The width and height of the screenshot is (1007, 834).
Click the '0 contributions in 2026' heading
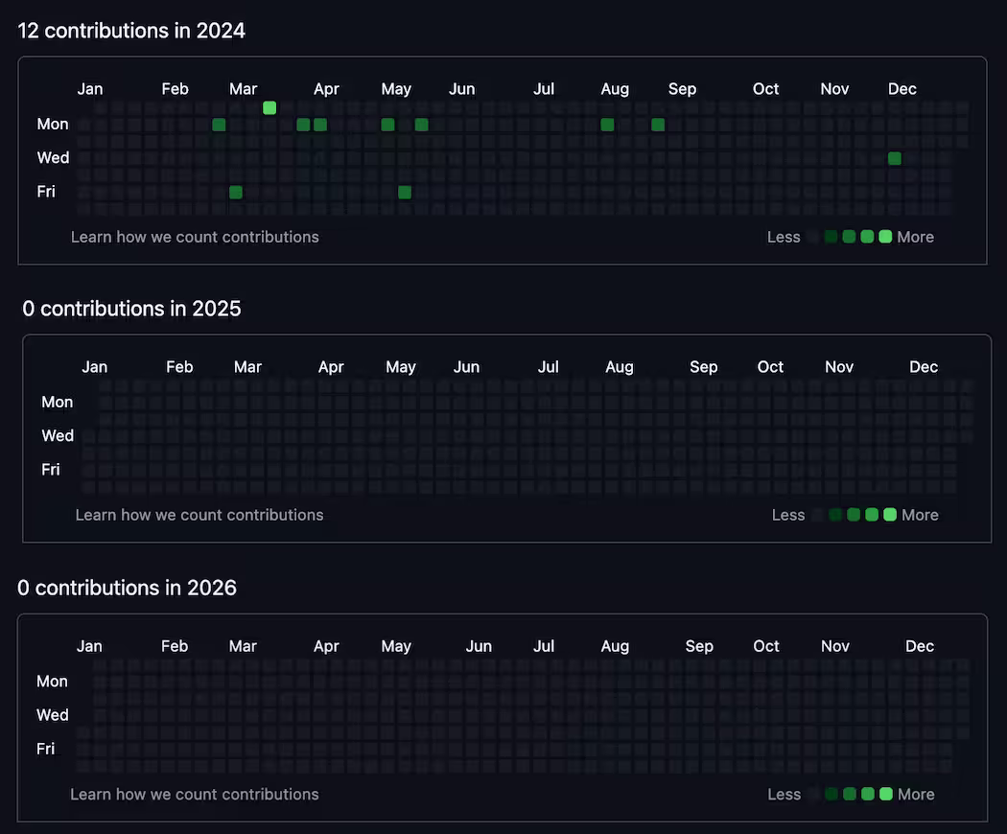128,588
